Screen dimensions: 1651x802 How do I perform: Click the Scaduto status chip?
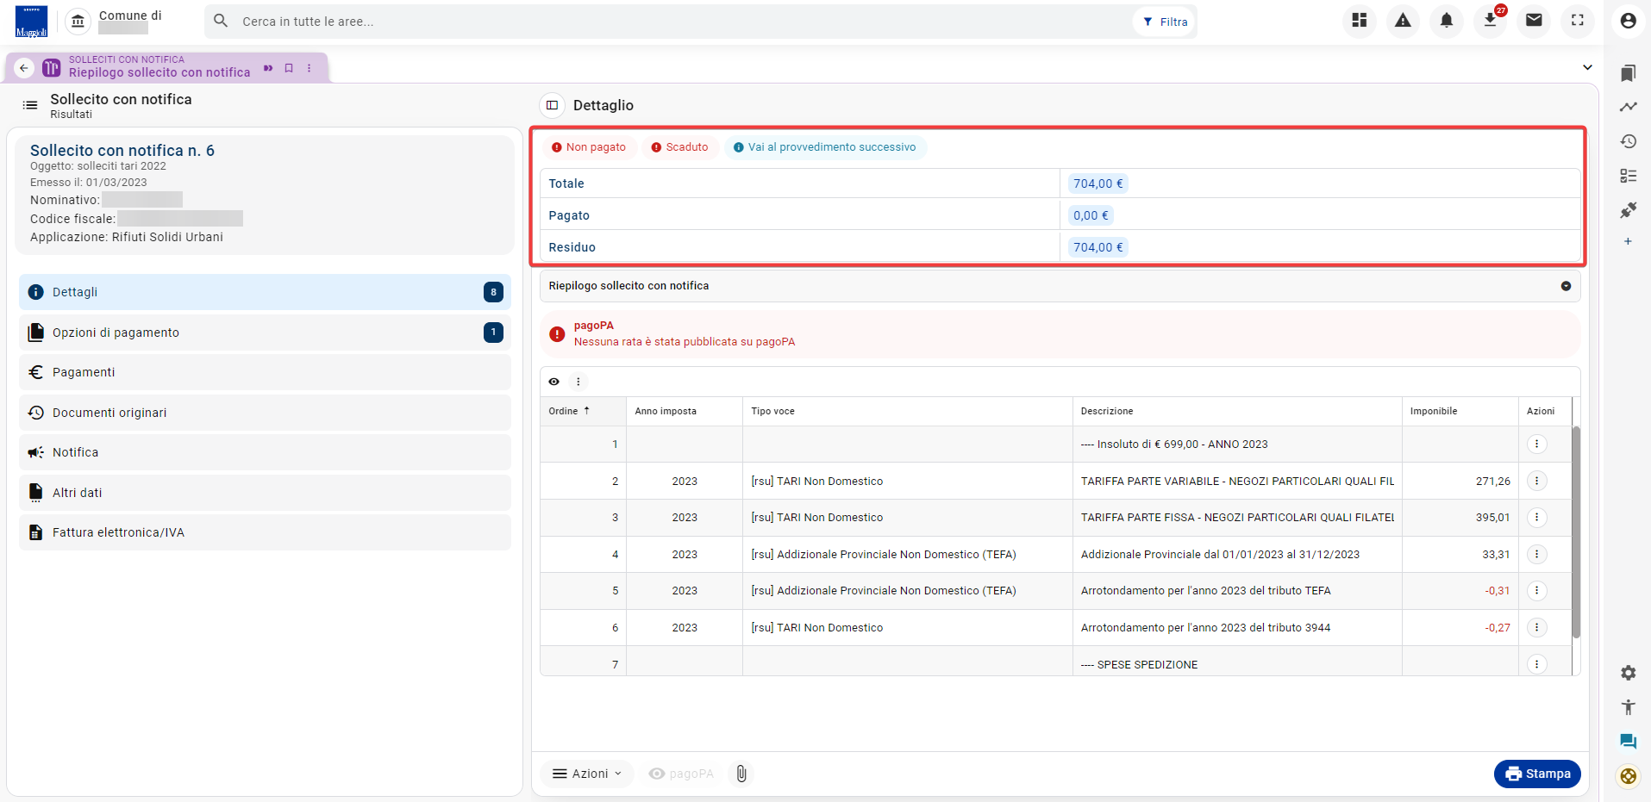click(679, 147)
